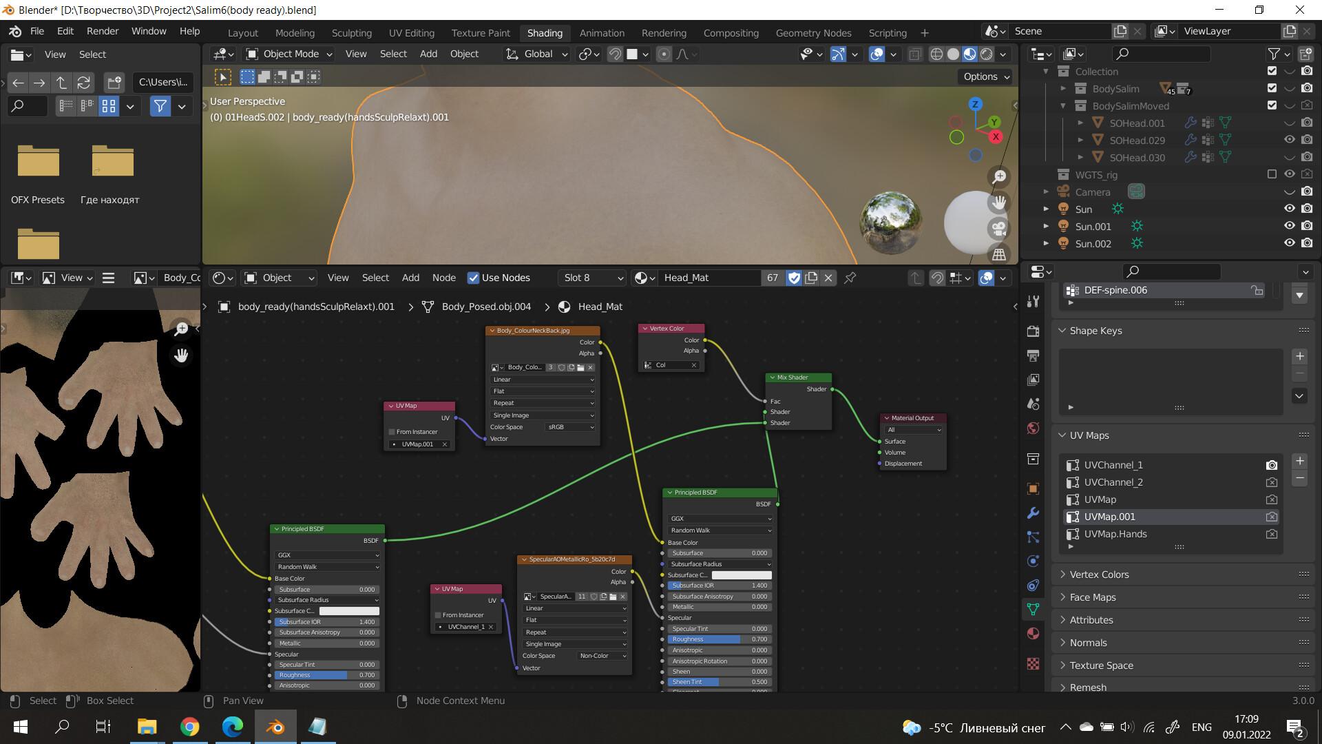Image resolution: width=1322 pixels, height=744 pixels.
Task: Open the Object Data properties mesh icon
Action: pyautogui.click(x=1033, y=609)
